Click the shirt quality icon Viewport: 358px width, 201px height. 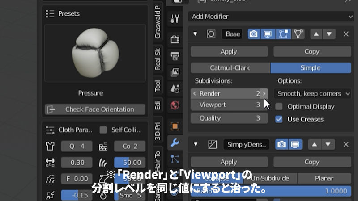50,146
